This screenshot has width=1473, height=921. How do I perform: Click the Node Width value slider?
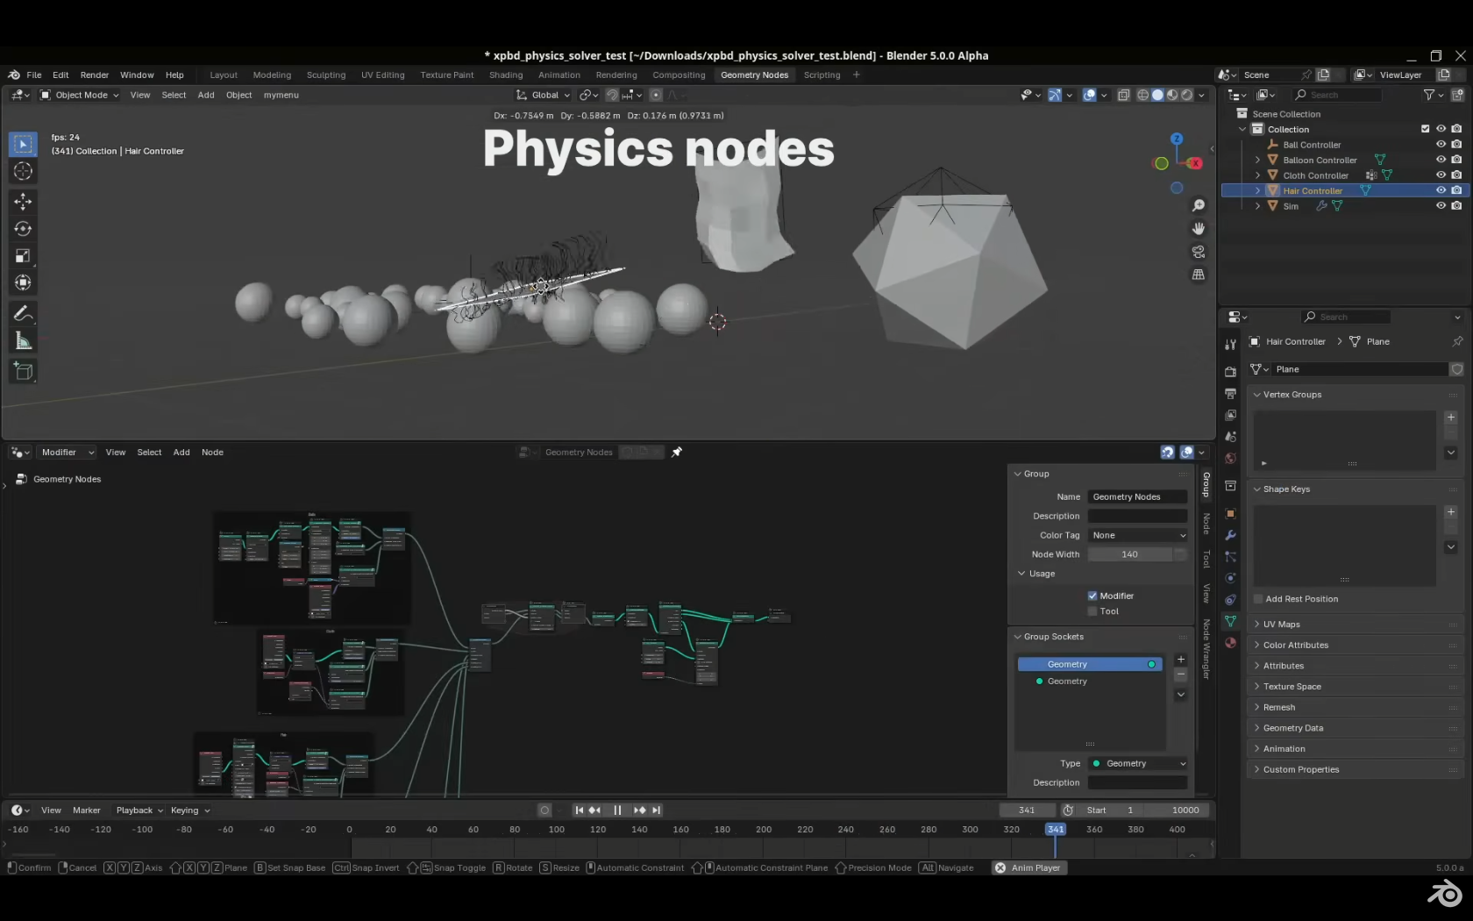[x=1130, y=554]
